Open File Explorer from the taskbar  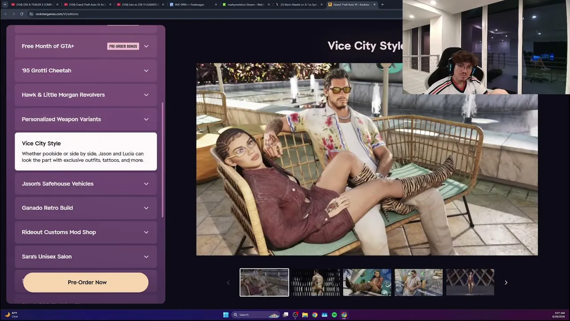click(x=305, y=315)
